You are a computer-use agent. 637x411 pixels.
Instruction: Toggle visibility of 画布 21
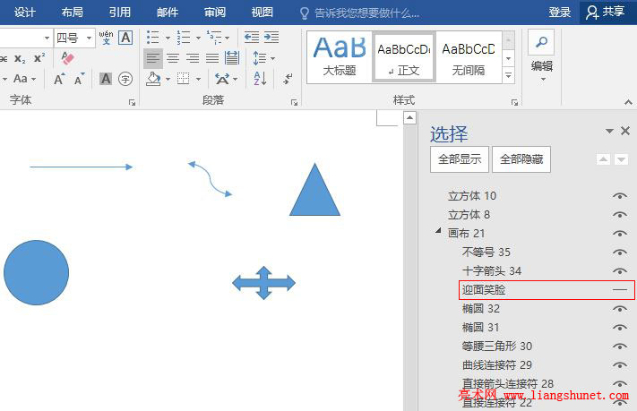click(x=620, y=234)
